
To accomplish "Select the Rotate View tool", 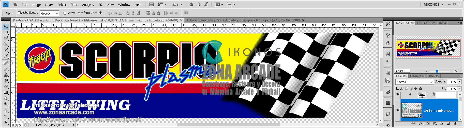I will [206, 4].
